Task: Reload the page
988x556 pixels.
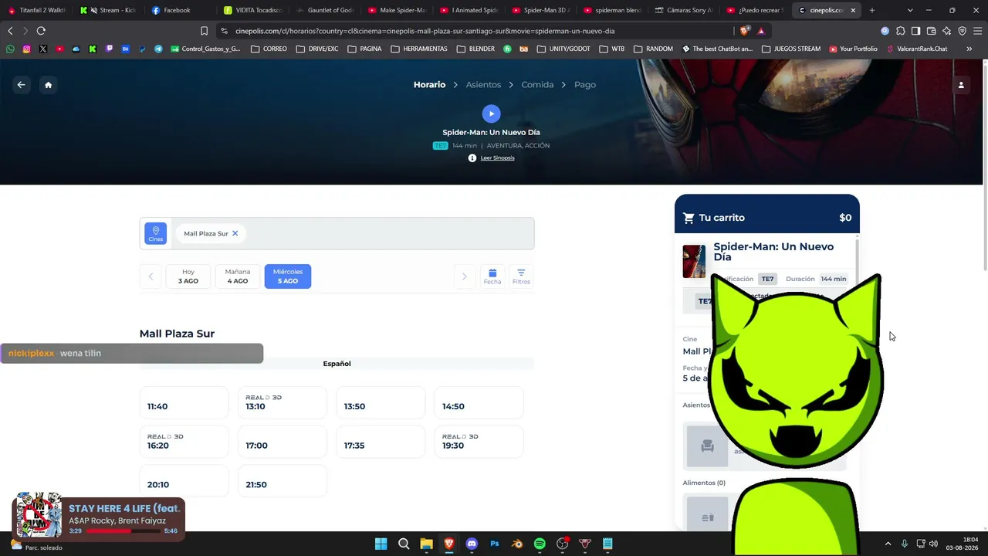Action: tap(41, 31)
